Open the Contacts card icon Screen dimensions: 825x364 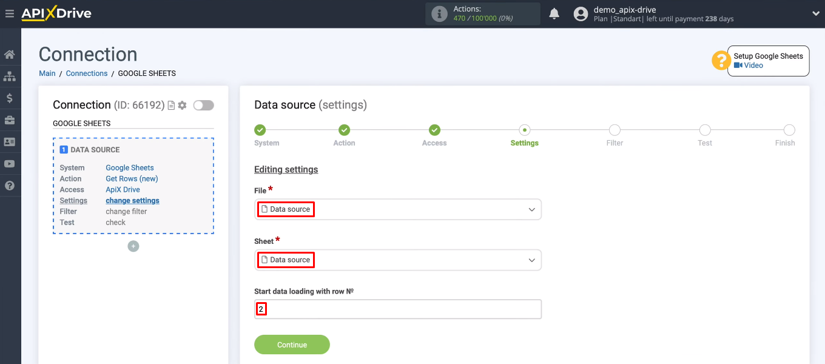(10, 141)
